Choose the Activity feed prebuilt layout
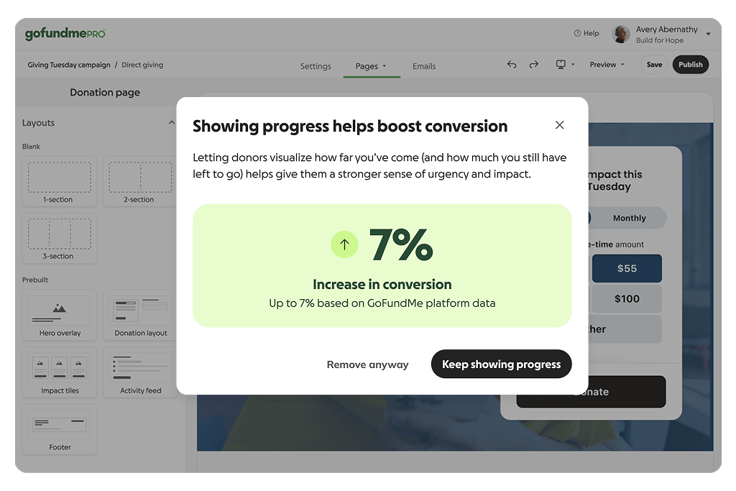 (140, 372)
